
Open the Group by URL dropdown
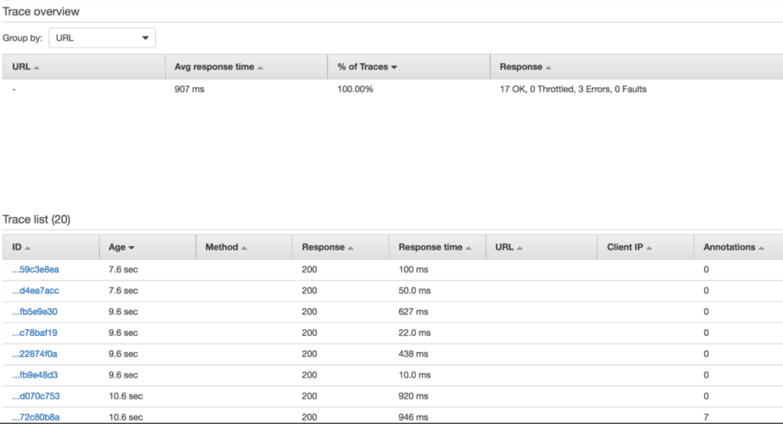coord(102,38)
